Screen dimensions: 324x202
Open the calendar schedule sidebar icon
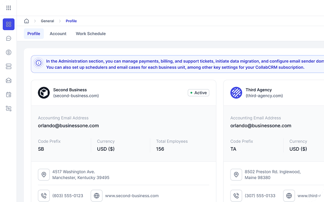9,94
